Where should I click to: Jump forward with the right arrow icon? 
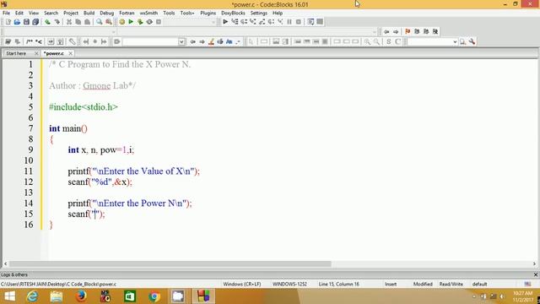[x=396, y=31]
